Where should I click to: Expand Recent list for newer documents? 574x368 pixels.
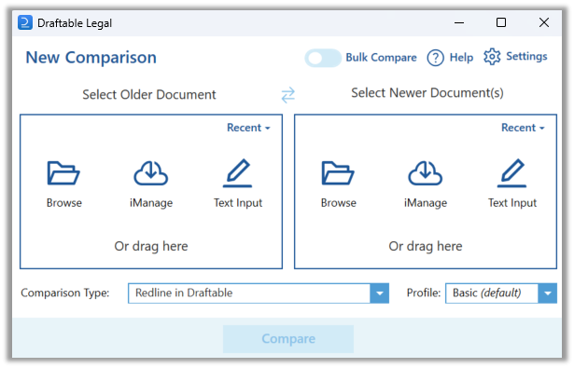click(523, 128)
